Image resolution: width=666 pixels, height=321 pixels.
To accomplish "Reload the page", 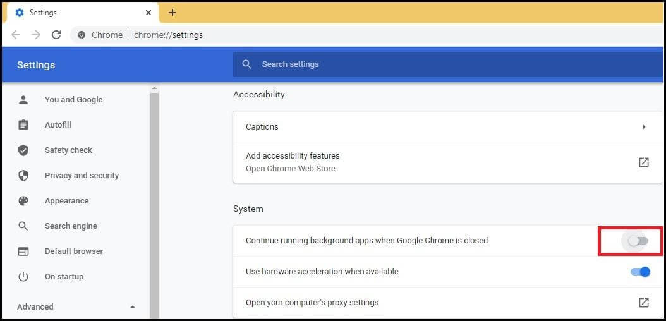I will [x=56, y=35].
